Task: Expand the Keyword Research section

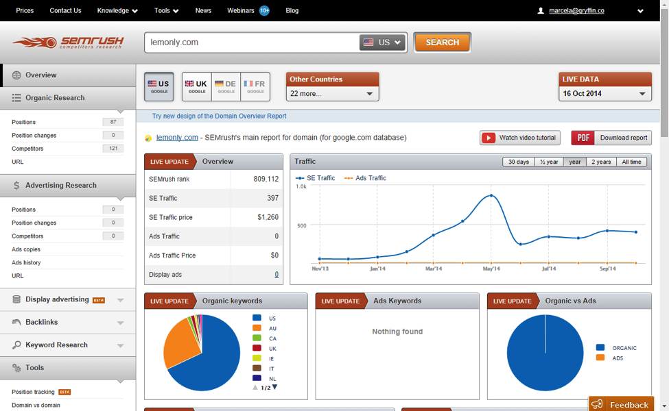Action: tap(120, 345)
